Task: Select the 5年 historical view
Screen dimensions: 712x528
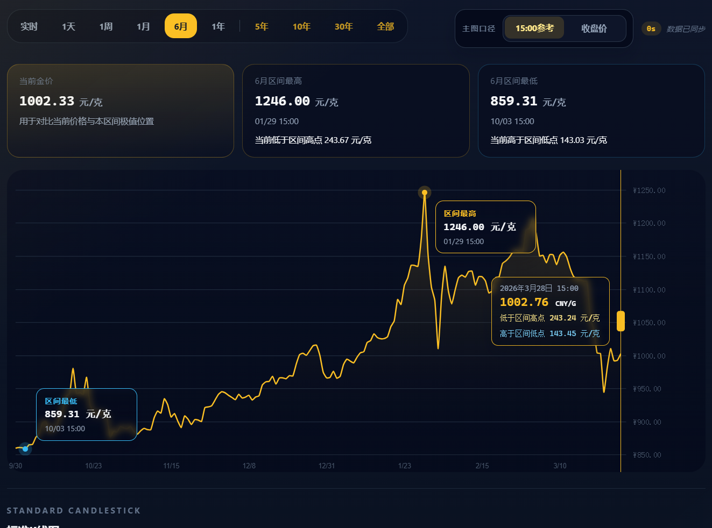Action: (262, 26)
